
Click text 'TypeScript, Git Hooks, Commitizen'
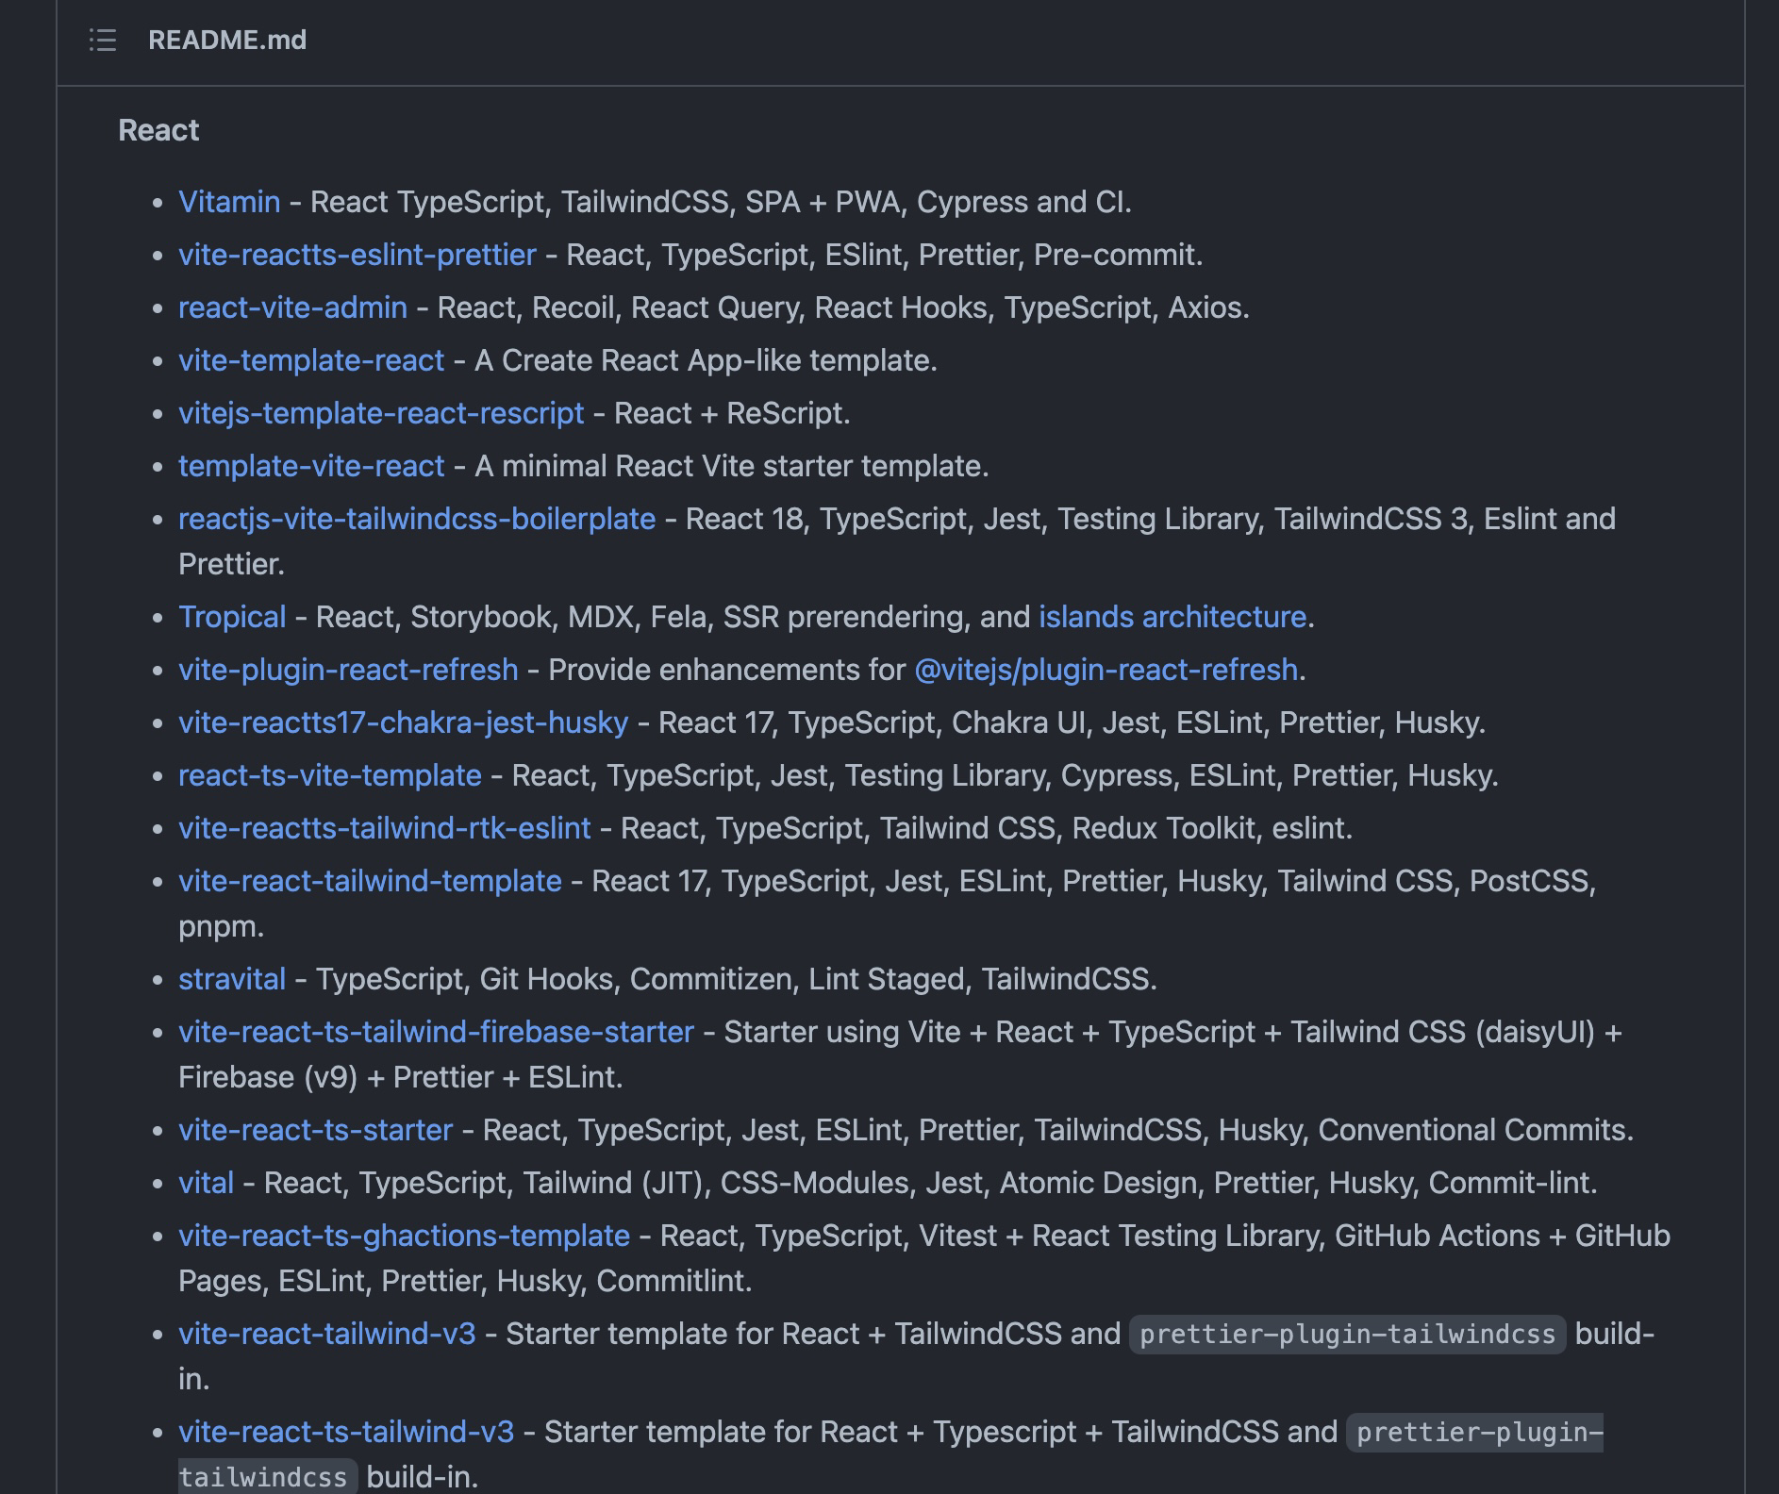pyautogui.click(x=554, y=979)
